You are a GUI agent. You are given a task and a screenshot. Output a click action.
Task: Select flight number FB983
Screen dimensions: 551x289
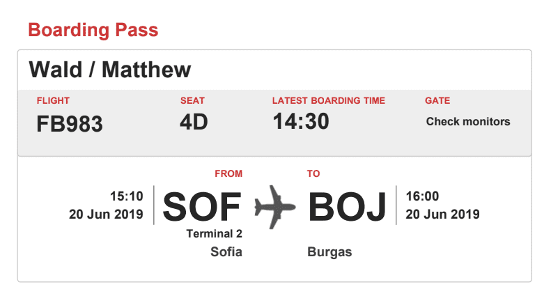coord(70,124)
